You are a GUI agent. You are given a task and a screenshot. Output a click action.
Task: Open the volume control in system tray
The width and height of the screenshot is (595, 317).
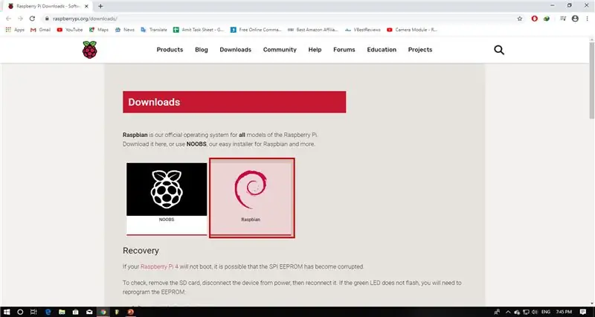click(x=534, y=312)
